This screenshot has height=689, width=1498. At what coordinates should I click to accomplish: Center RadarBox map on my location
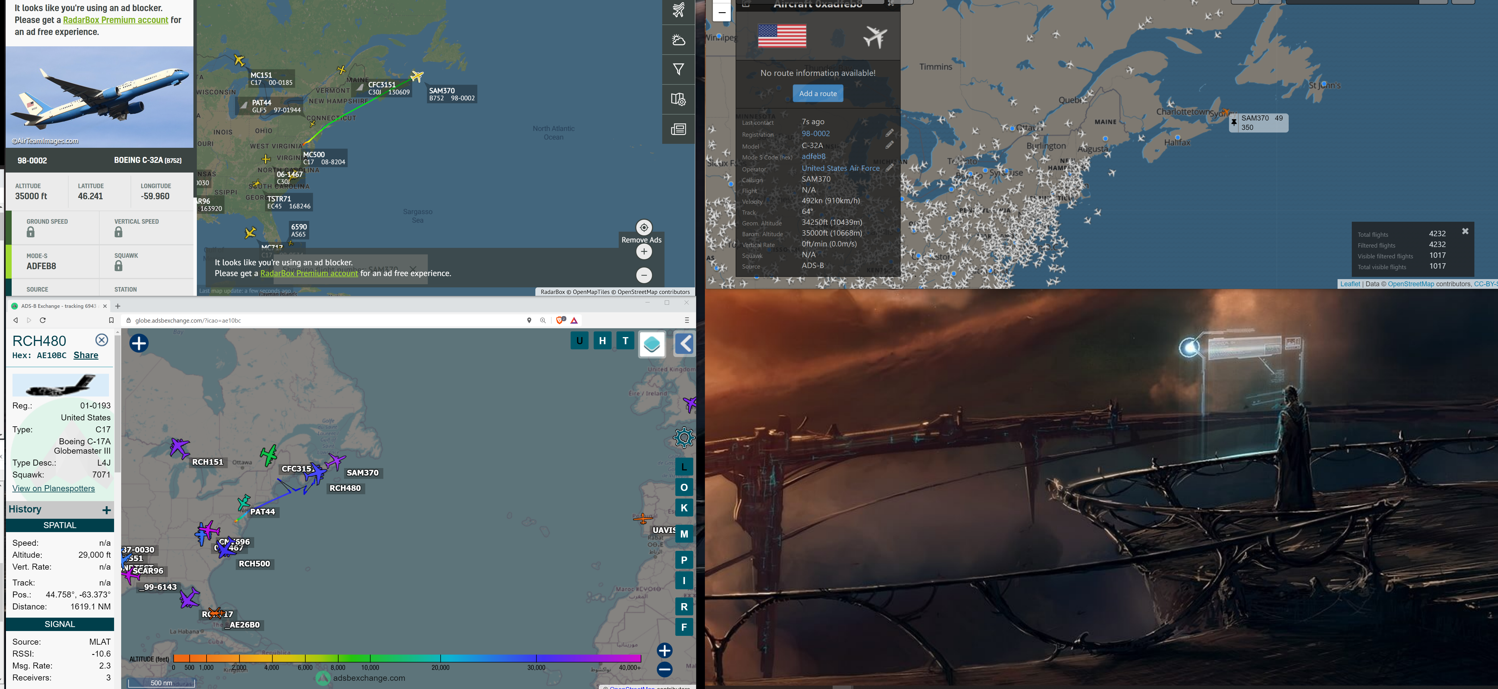tap(644, 227)
